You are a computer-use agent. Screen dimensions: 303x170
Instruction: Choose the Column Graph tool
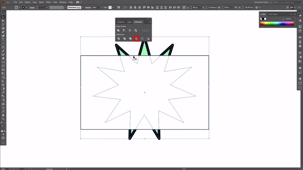tap(3, 104)
